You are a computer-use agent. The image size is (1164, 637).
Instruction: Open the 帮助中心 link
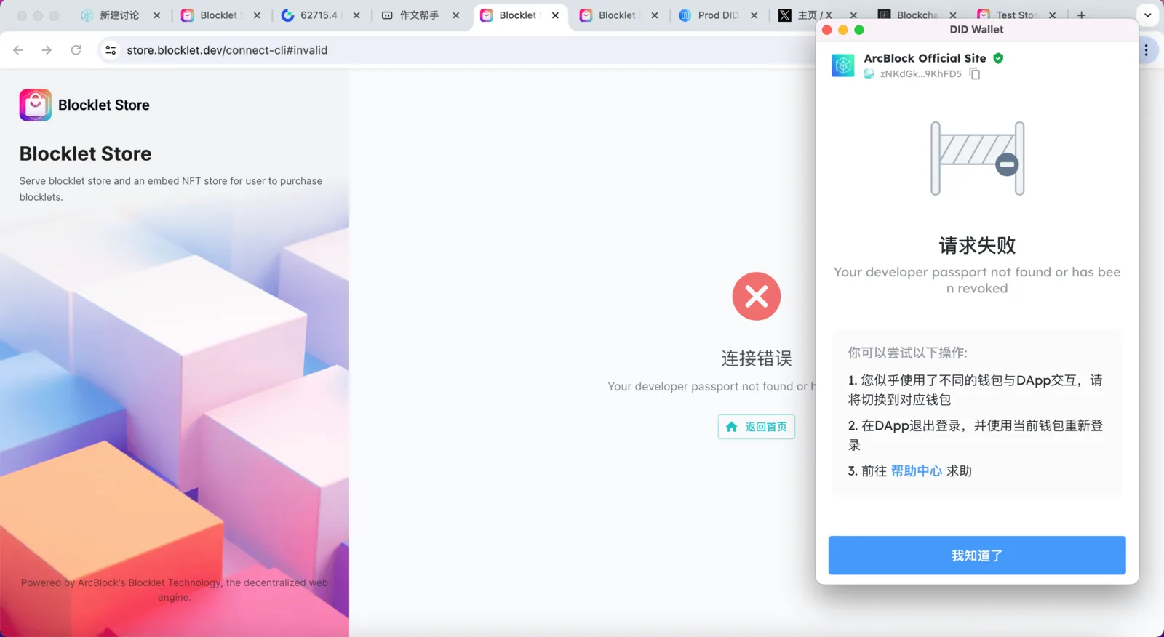[x=917, y=471]
